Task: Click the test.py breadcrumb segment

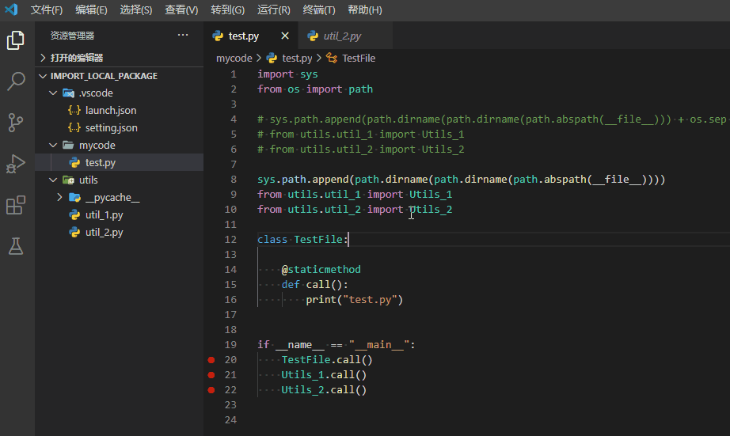Action: point(297,59)
